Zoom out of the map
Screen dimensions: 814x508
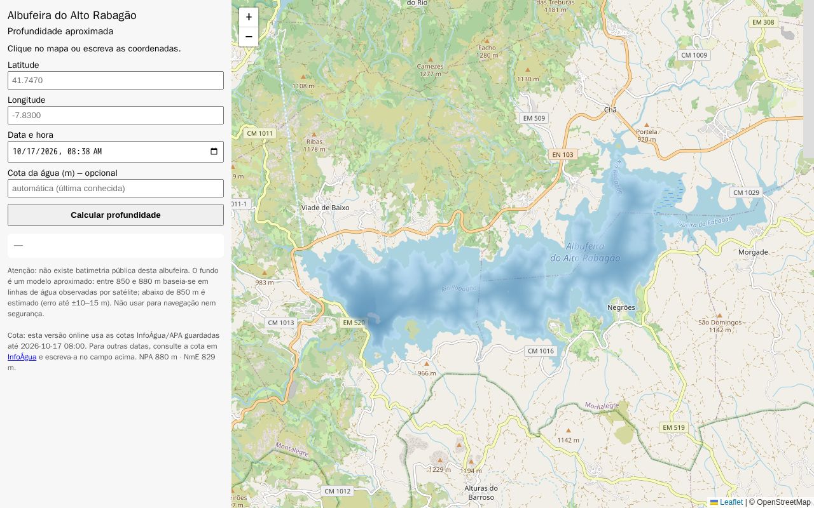pos(249,37)
